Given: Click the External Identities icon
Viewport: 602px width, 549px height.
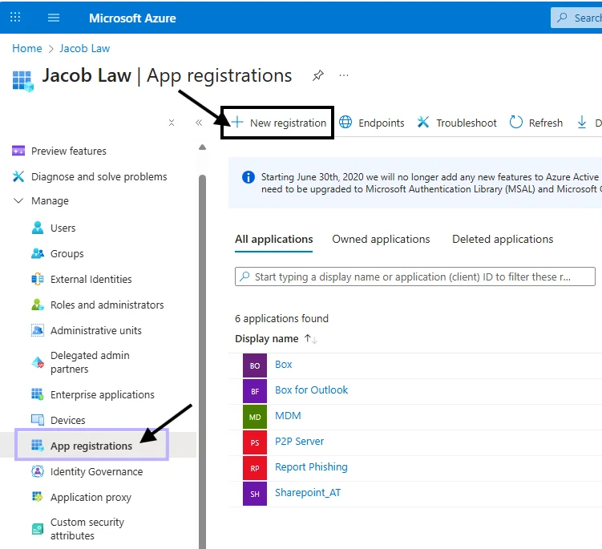Looking at the screenshot, I should (x=37, y=279).
